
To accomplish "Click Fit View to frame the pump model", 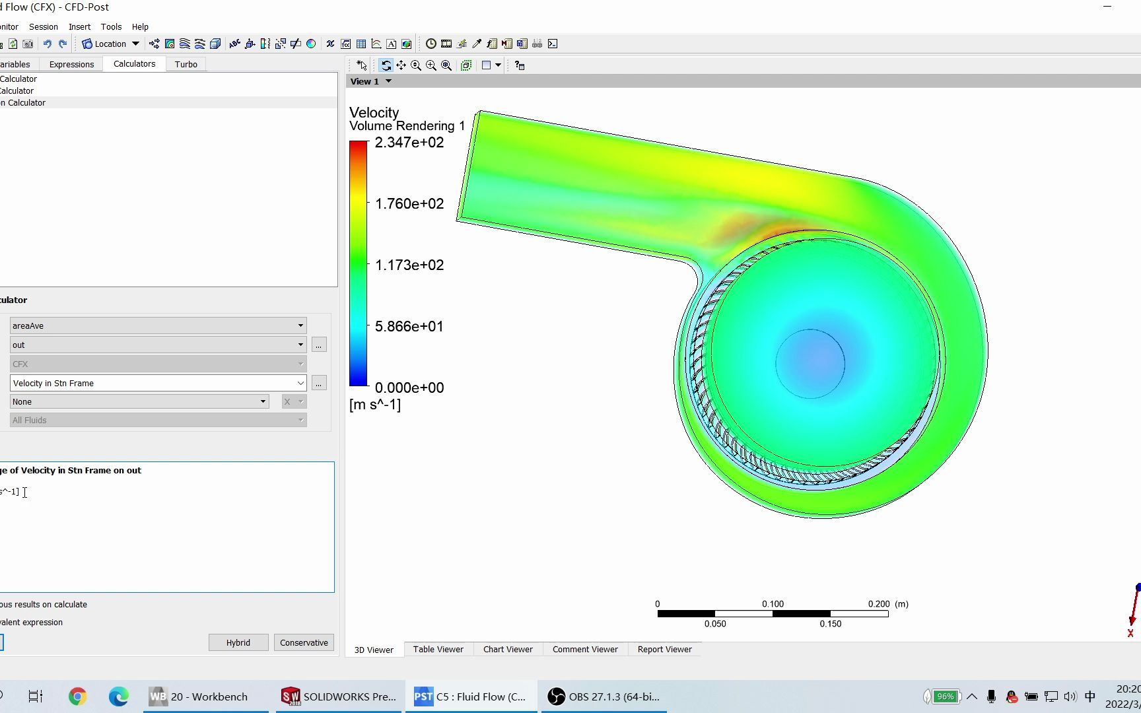I will [446, 65].
